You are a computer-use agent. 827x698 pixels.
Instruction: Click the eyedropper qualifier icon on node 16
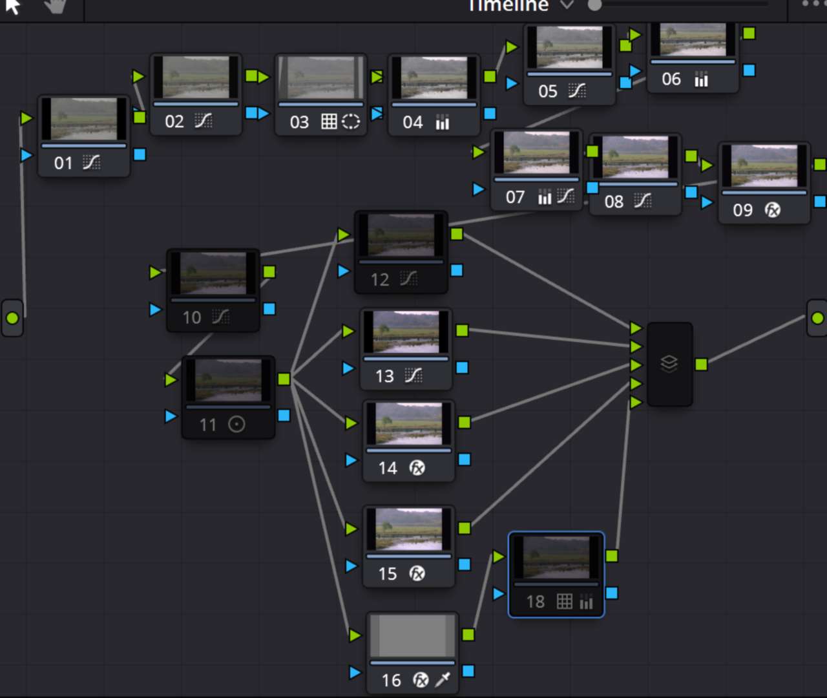pyautogui.click(x=443, y=679)
